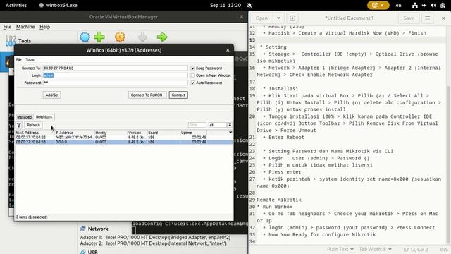Image resolution: width=451 pixels, height=254 pixels.
Task: Open the Help menu in VirtualBox Manager
Action: point(44,27)
